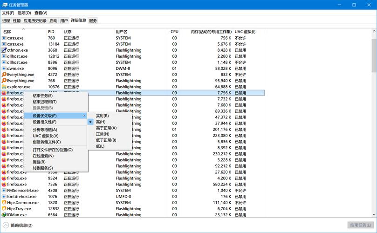This screenshot has height=233, width=377.
Task: Switch to the 服务 tab
Action: pyautogui.click(x=93, y=21)
